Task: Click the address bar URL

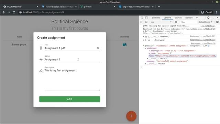Action: pyautogui.click(x=44, y=12)
